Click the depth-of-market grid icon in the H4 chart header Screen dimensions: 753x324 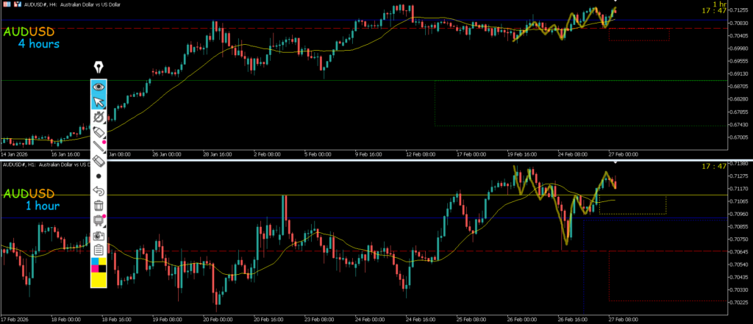click(x=6, y=4)
